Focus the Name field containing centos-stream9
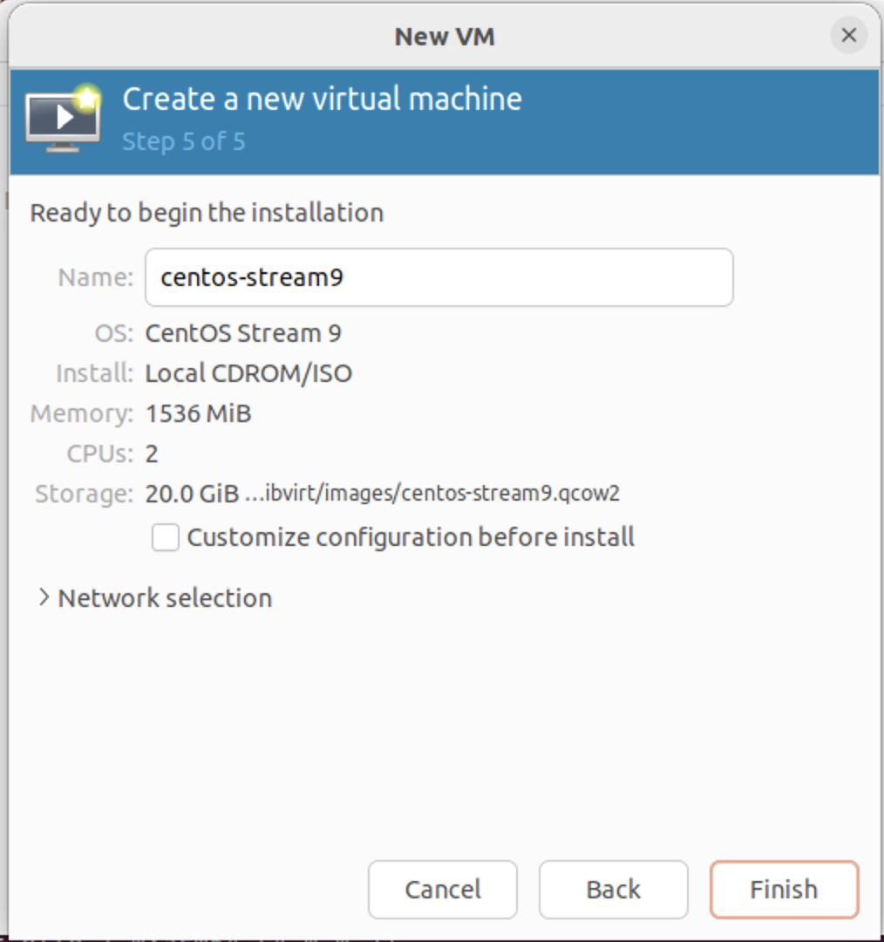The image size is (884, 942). click(x=439, y=277)
